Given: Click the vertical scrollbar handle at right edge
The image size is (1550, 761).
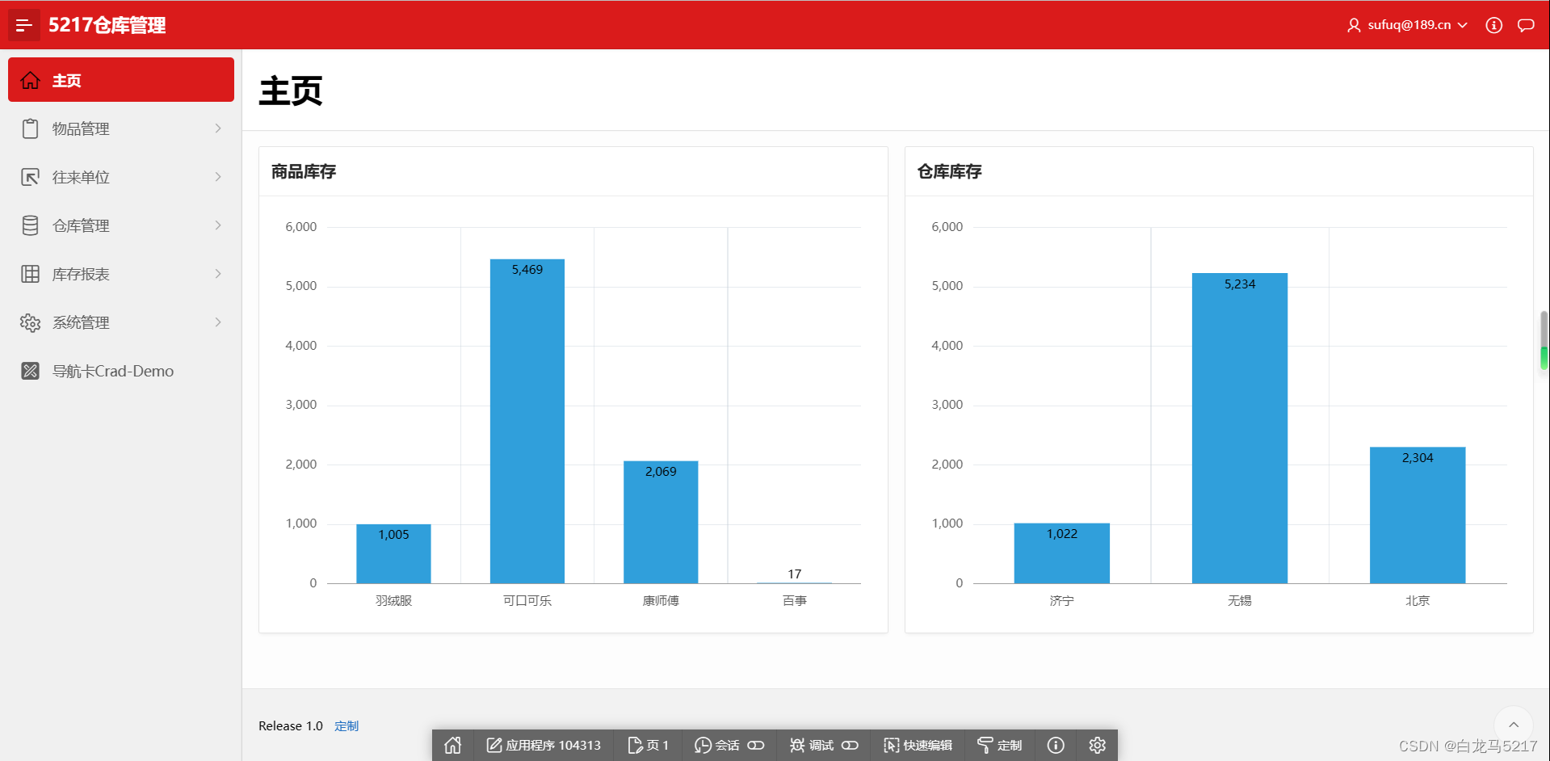Looking at the screenshot, I should 1544,340.
